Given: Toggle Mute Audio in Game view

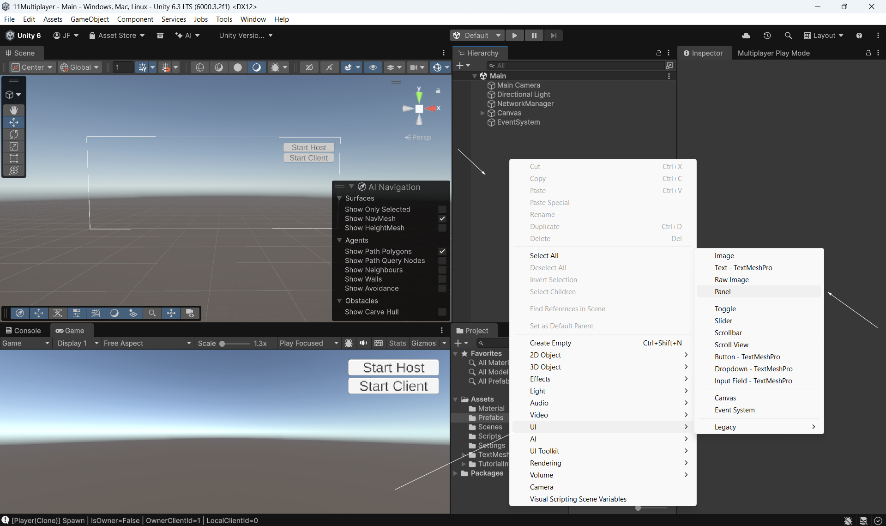Looking at the screenshot, I should (x=363, y=343).
